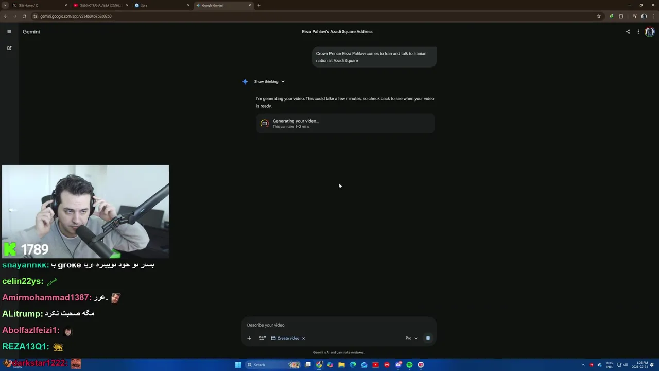Click the user prompt message bubble
This screenshot has width=659, height=371.
point(374,57)
